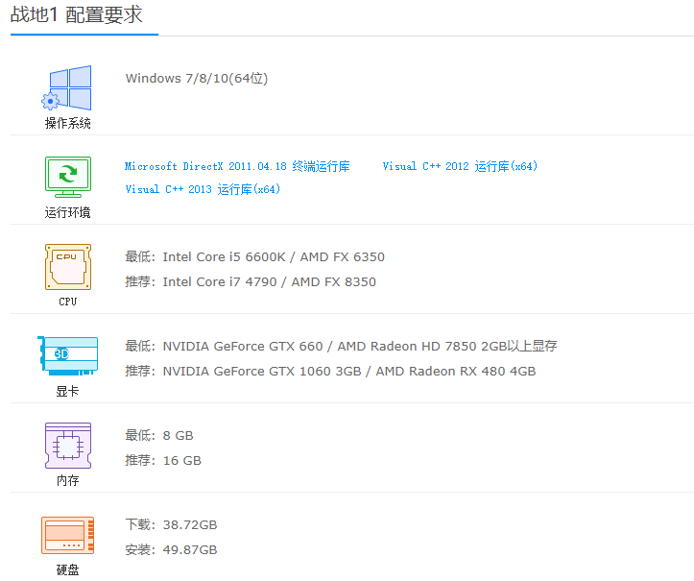
Task: Click the 硬盘 label
Action: (68, 569)
